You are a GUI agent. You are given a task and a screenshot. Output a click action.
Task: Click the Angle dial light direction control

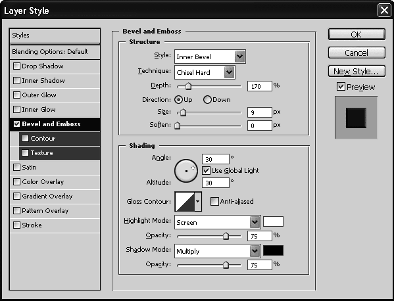(x=186, y=171)
